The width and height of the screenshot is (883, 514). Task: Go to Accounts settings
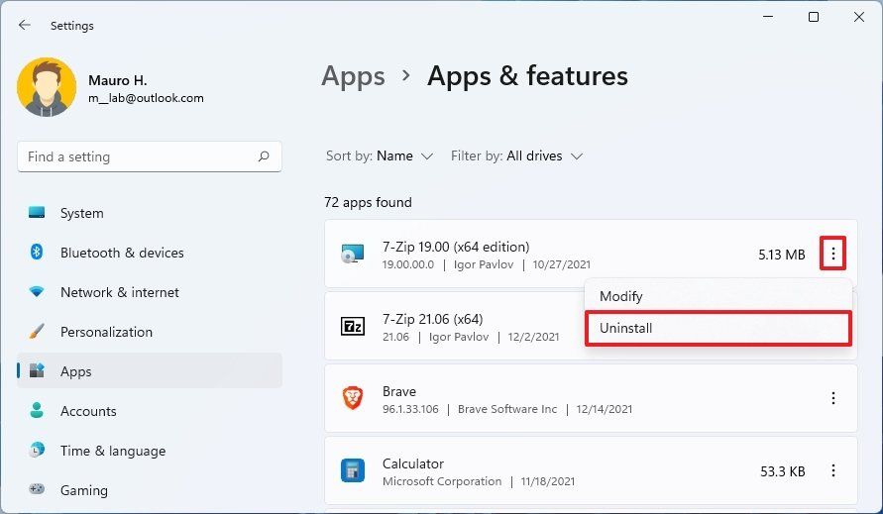point(88,411)
